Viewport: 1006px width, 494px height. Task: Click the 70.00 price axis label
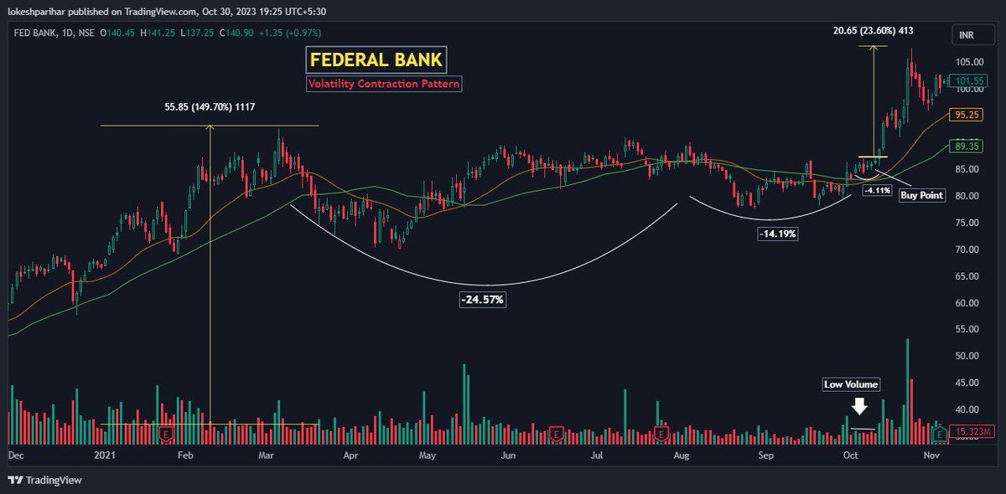967,250
